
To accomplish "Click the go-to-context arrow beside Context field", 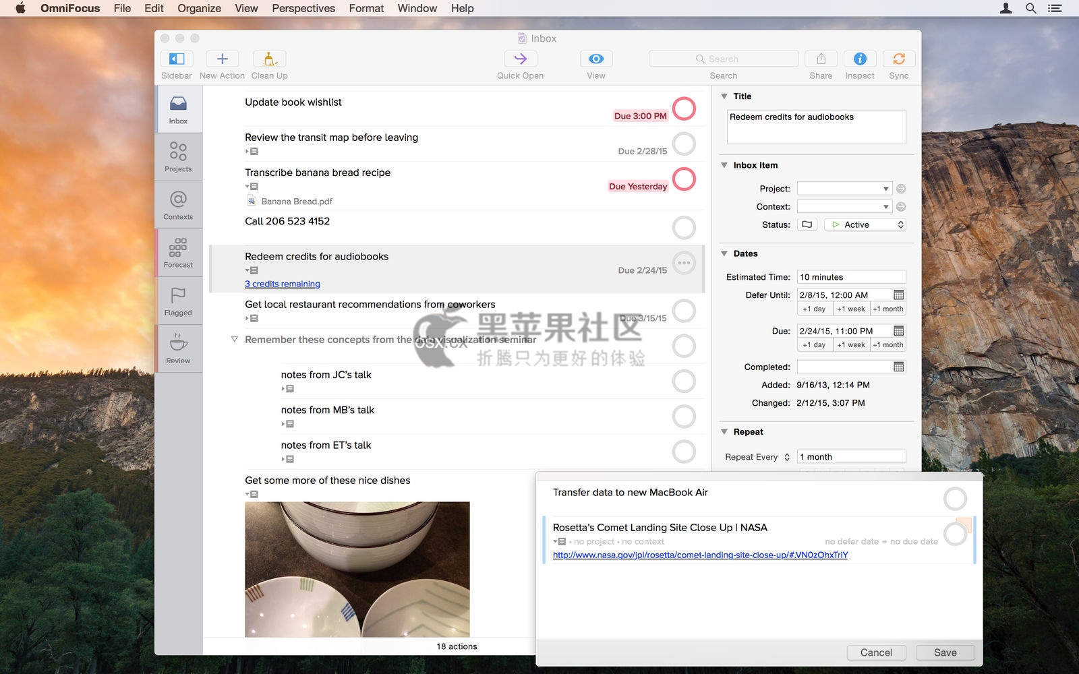I will click(x=901, y=207).
